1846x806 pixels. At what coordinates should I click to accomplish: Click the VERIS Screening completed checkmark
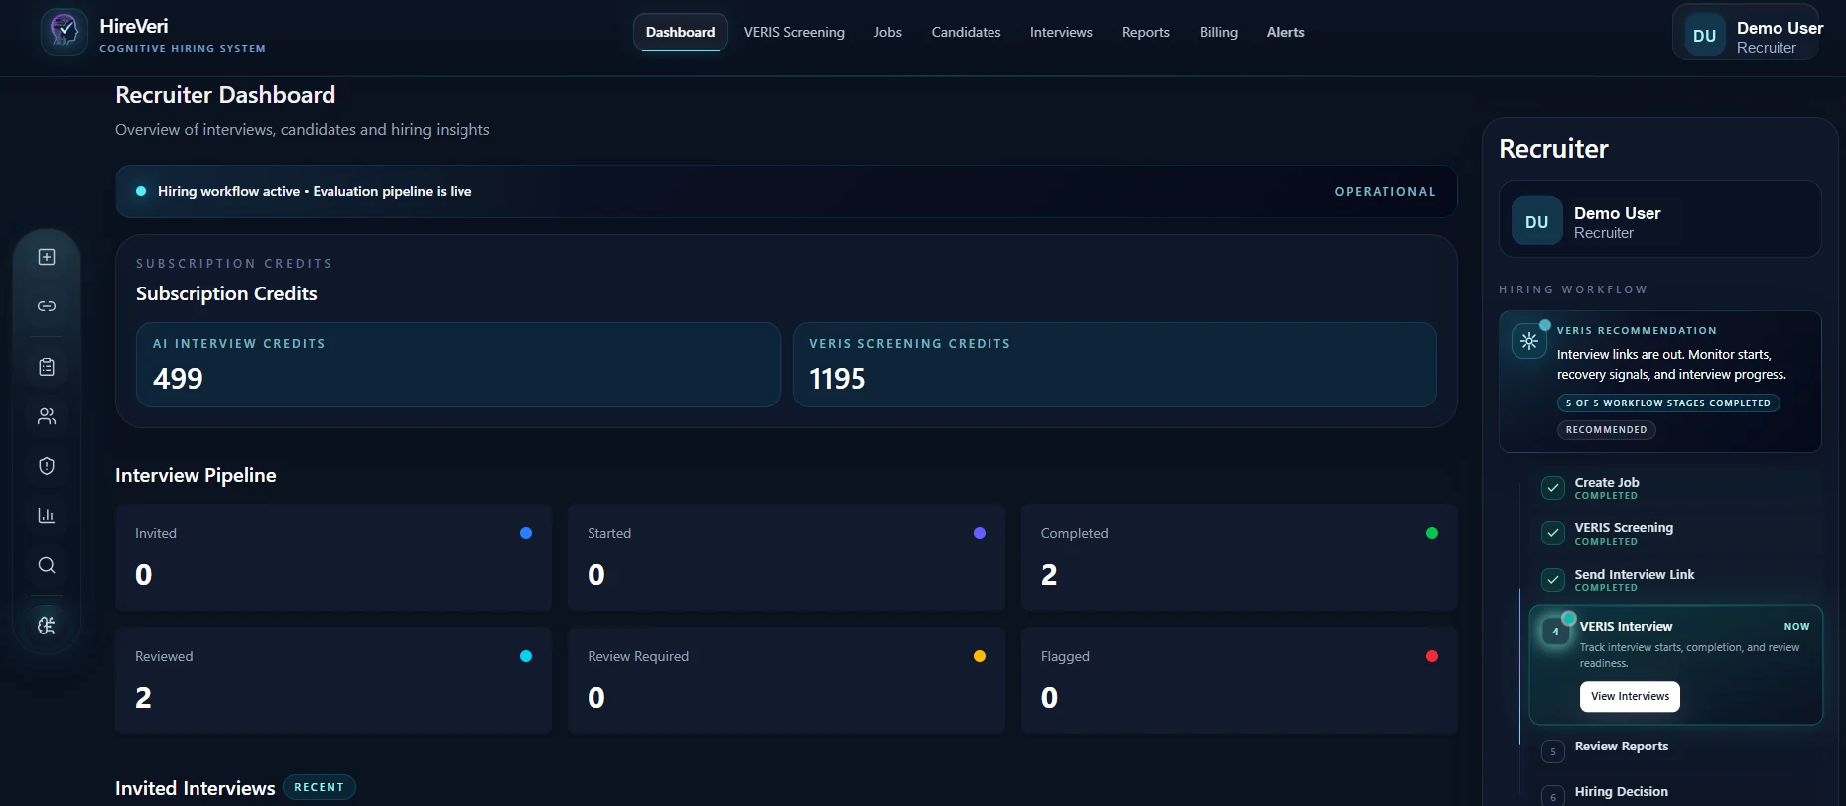(x=1553, y=533)
